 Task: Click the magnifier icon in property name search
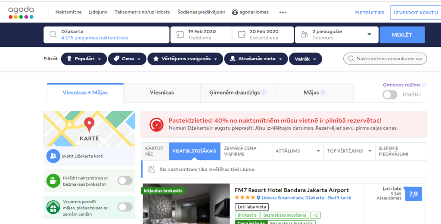tap(351, 59)
